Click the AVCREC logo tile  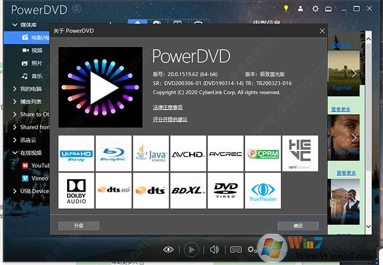tap(225, 154)
